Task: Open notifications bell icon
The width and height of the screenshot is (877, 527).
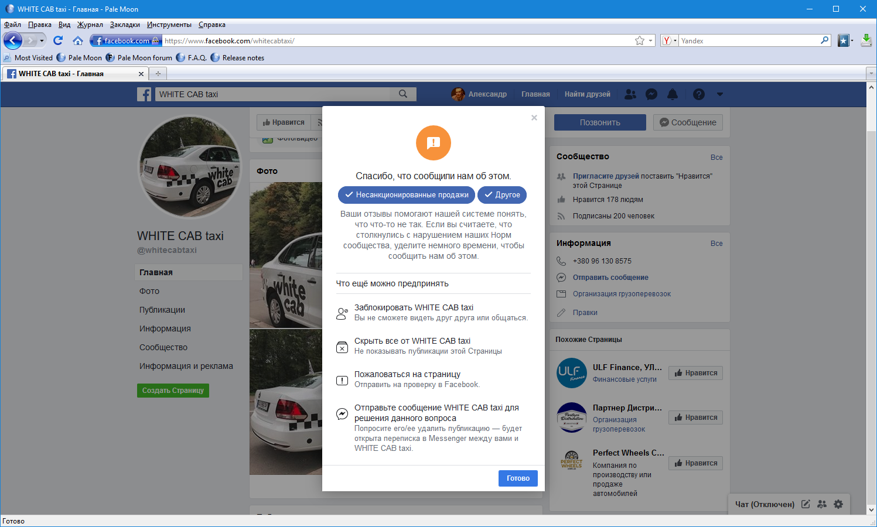Action: pos(673,94)
